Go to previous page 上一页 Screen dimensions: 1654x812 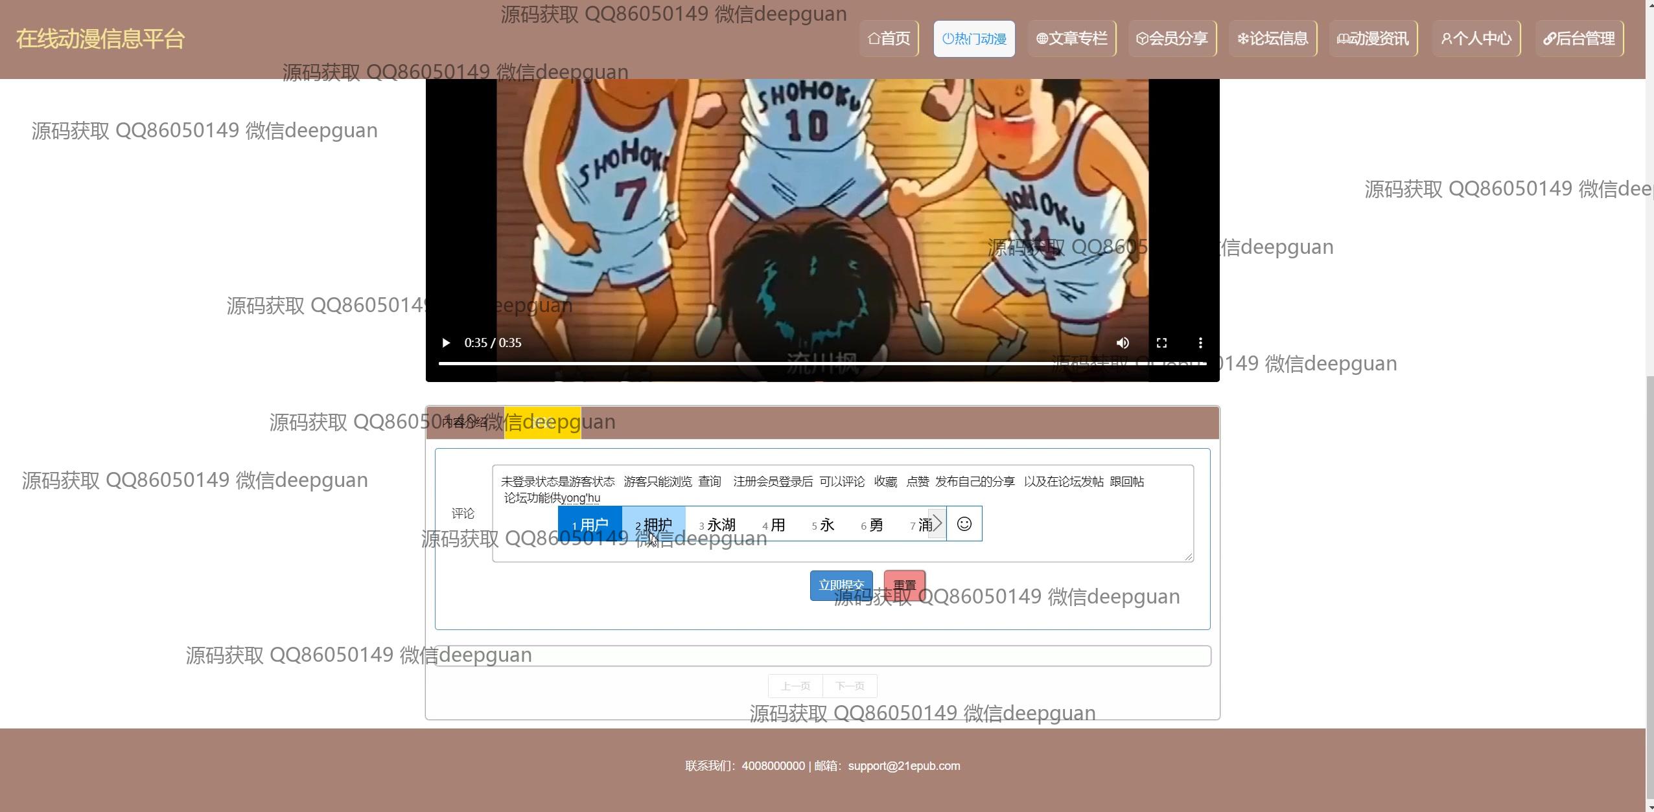pos(795,686)
